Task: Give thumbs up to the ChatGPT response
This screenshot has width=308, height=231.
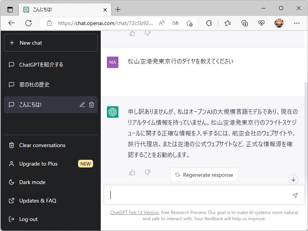Action: [x=132, y=172]
